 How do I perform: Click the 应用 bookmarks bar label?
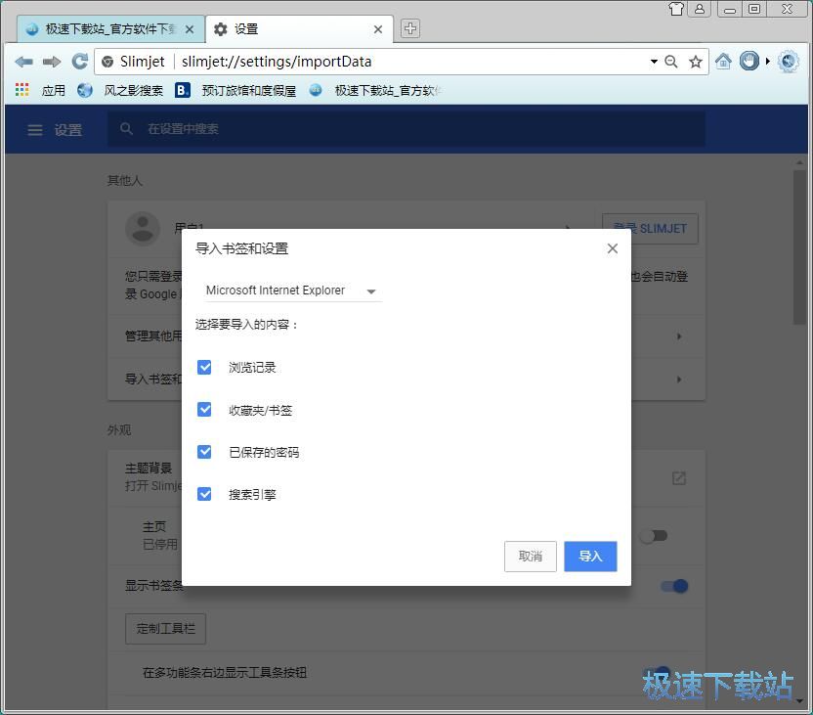tap(54, 90)
